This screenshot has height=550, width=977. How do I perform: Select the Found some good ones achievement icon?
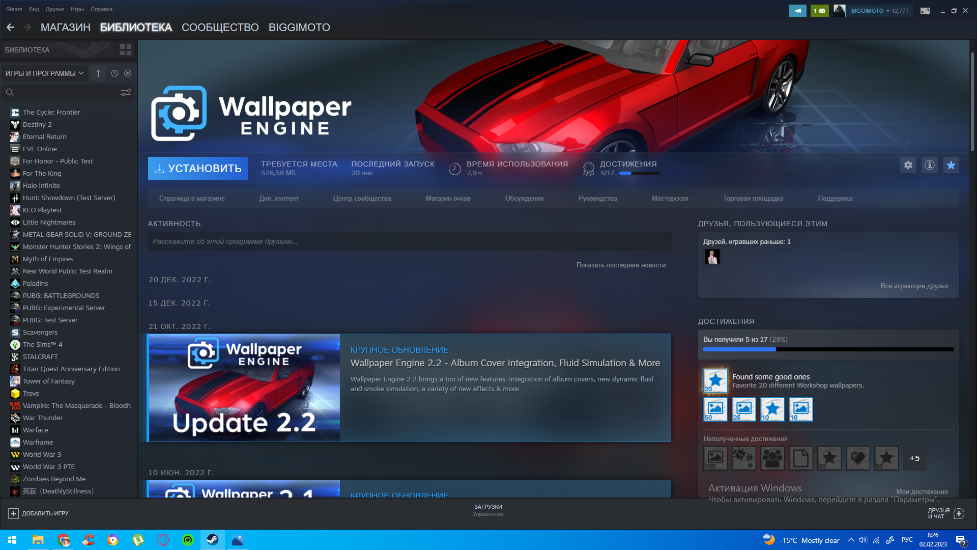(x=715, y=380)
